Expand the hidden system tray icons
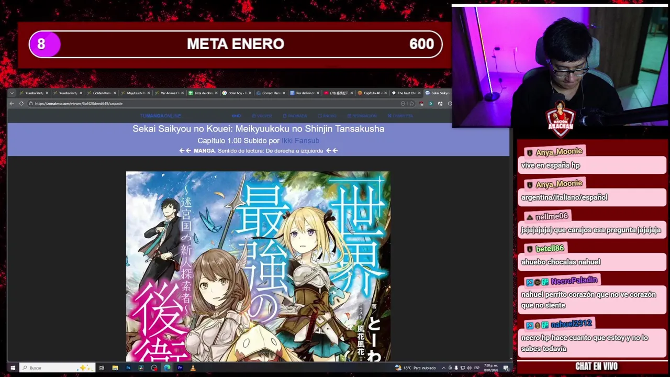Viewport: 670px width, 377px height. pos(443,368)
